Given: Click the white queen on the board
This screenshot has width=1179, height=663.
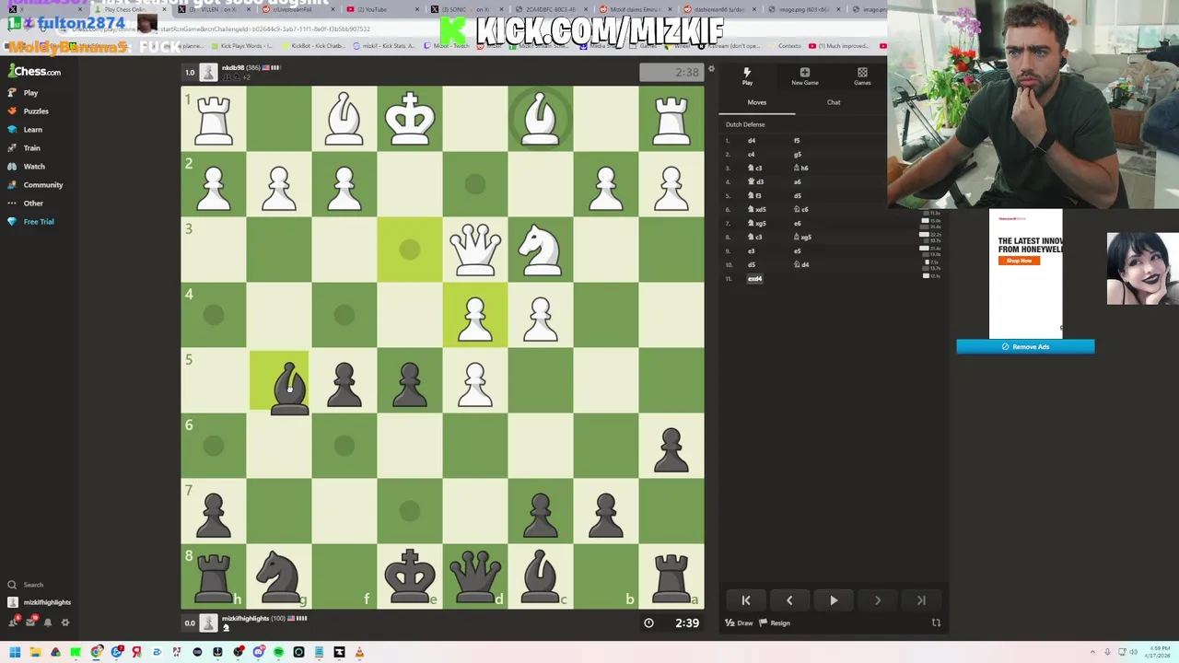Looking at the screenshot, I should click(474, 250).
